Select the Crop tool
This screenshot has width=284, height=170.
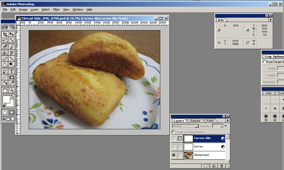pyautogui.click(x=5, y=34)
